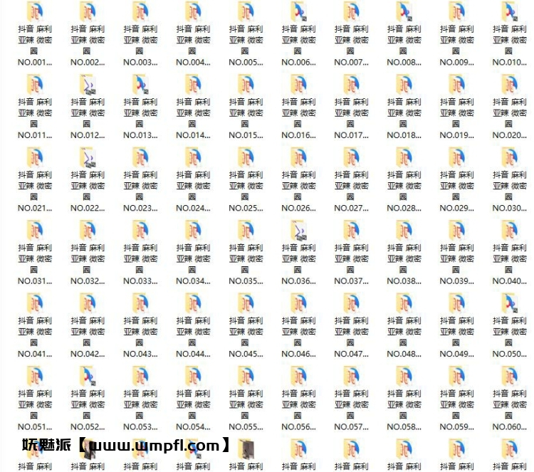The width and height of the screenshot is (534, 472).
Task: Click the NO.060 folder icon
Action: tap(510, 376)
